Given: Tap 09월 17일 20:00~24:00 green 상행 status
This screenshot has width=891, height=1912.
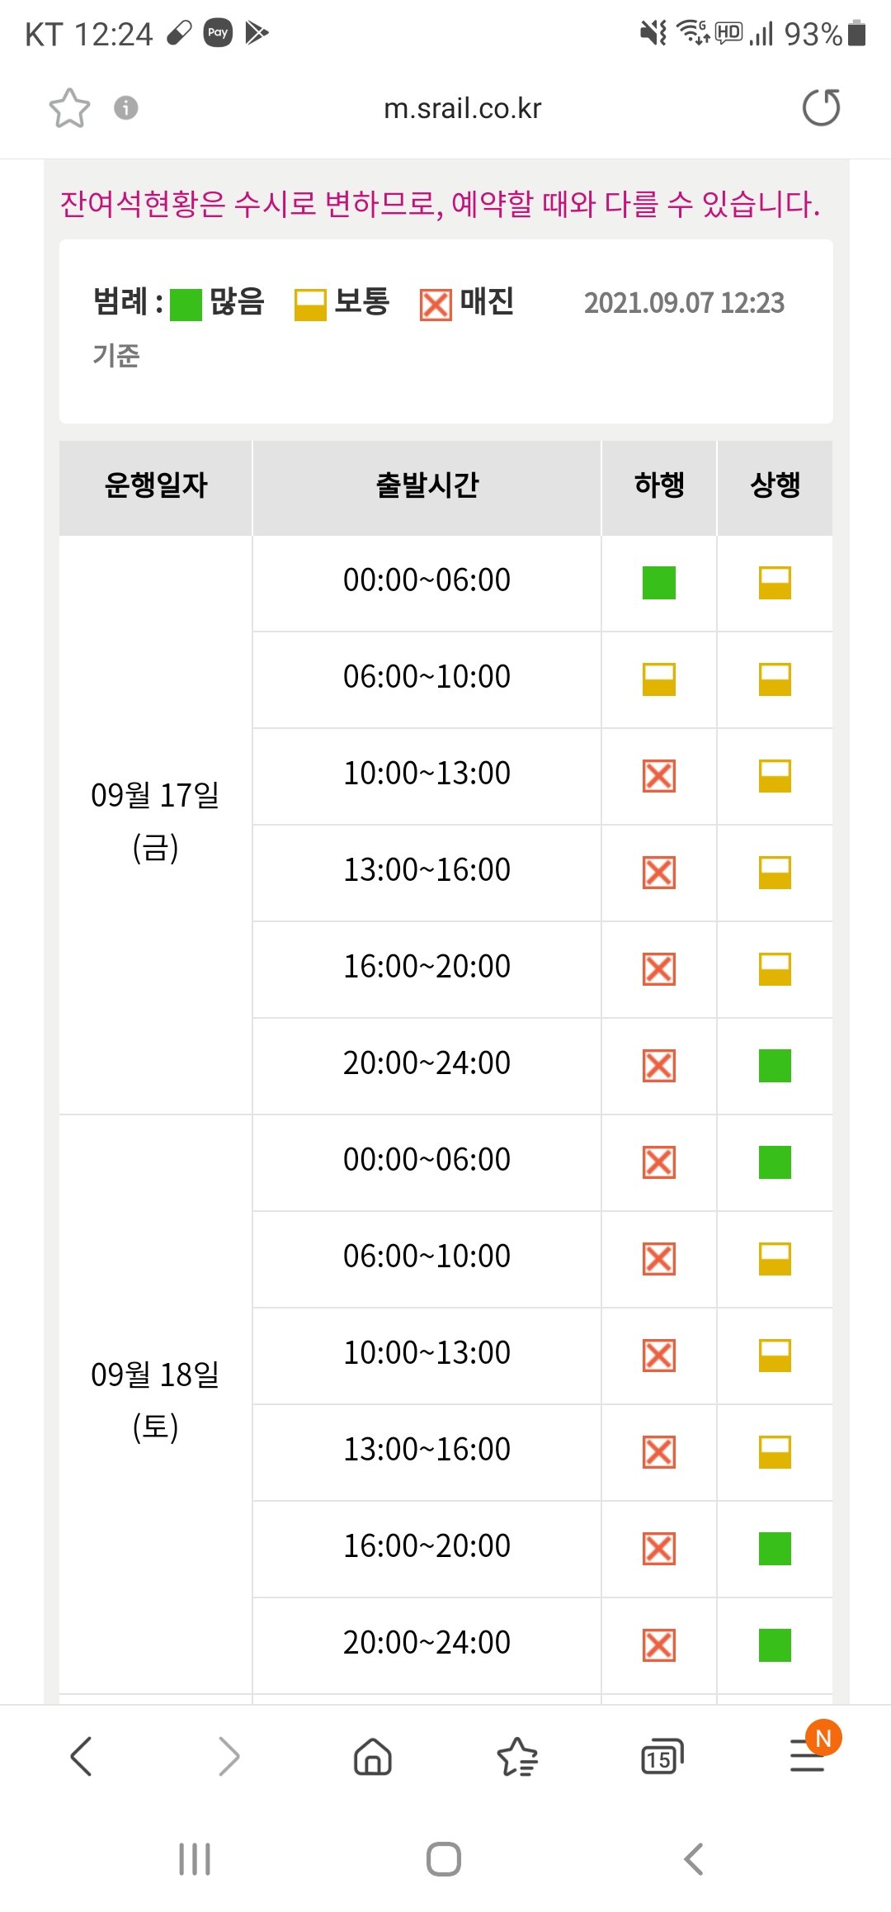Looking at the screenshot, I should tap(775, 1065).
